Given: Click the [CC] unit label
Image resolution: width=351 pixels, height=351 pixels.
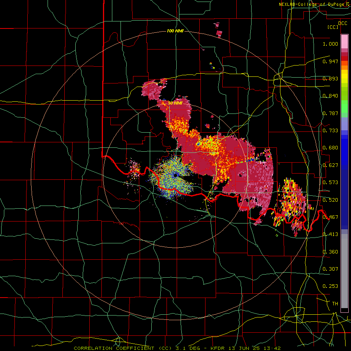Looking at the screenshot, I should click(333, 27).
